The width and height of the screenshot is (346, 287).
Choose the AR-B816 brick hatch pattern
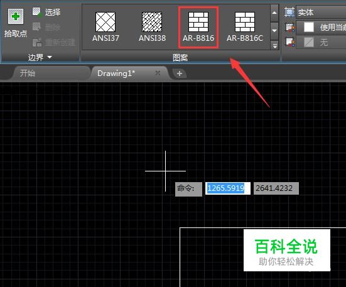(x=198, y=27)
